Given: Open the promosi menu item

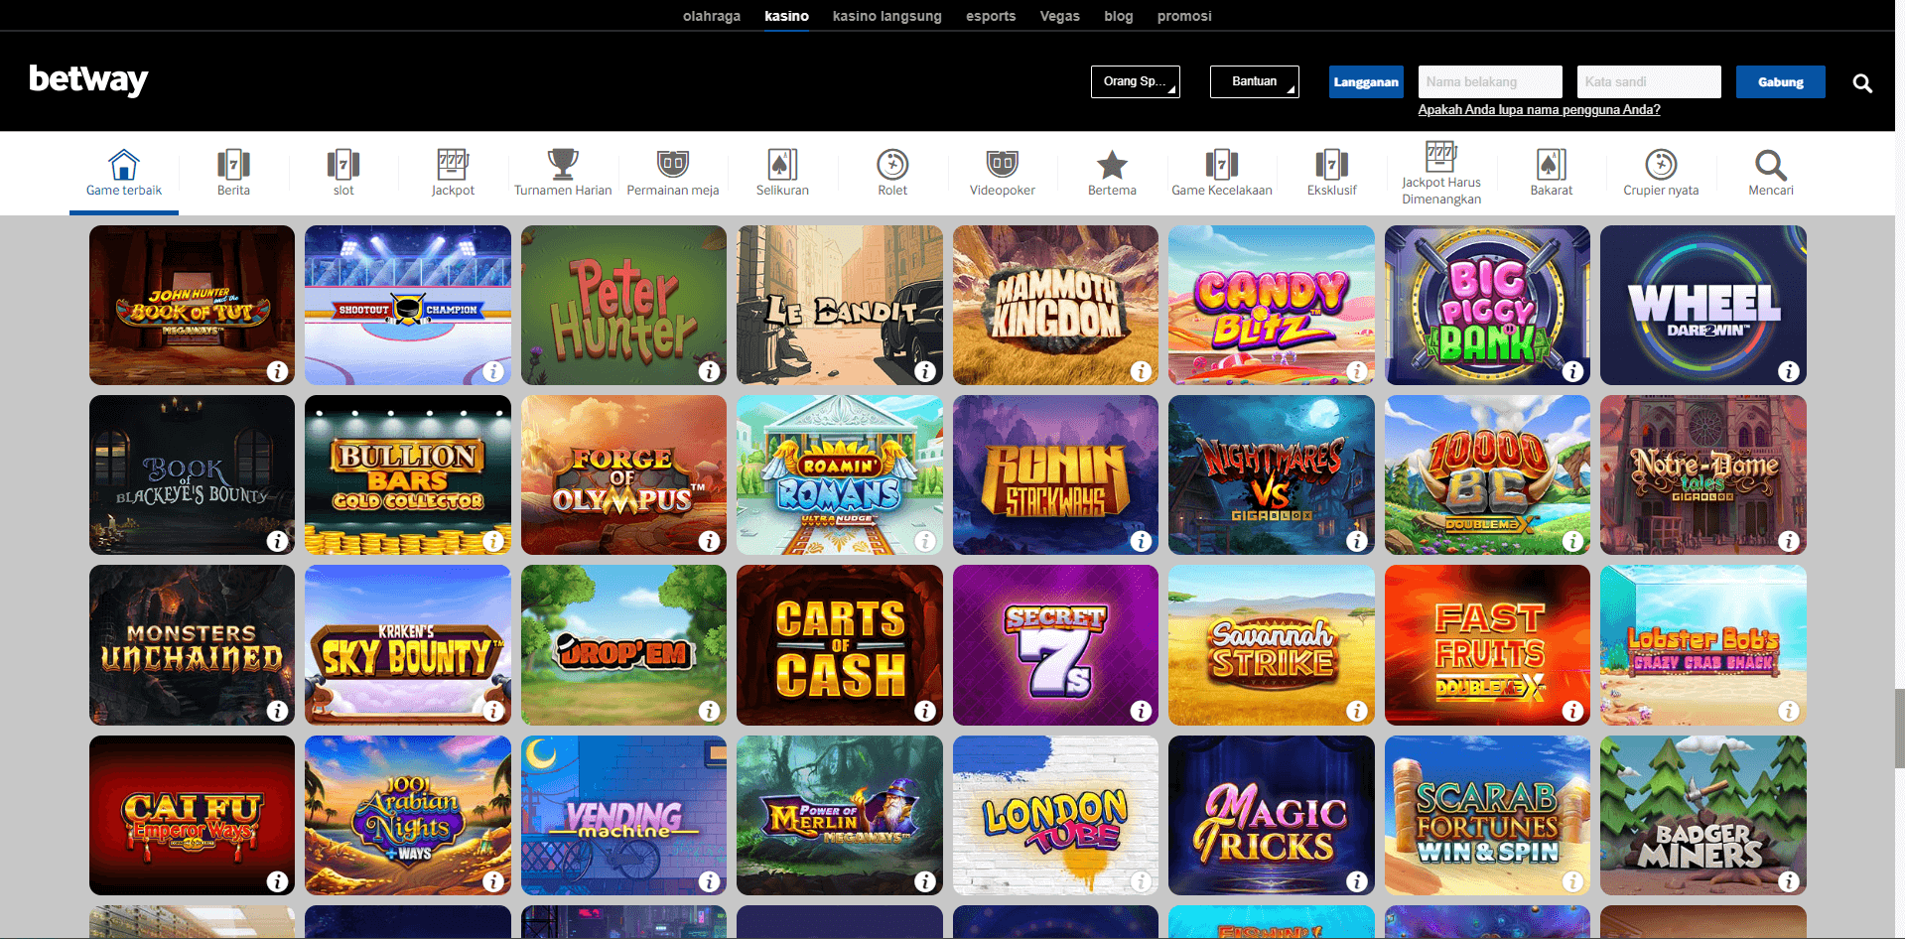Looking at the screenshot, I should (1184, 16).
